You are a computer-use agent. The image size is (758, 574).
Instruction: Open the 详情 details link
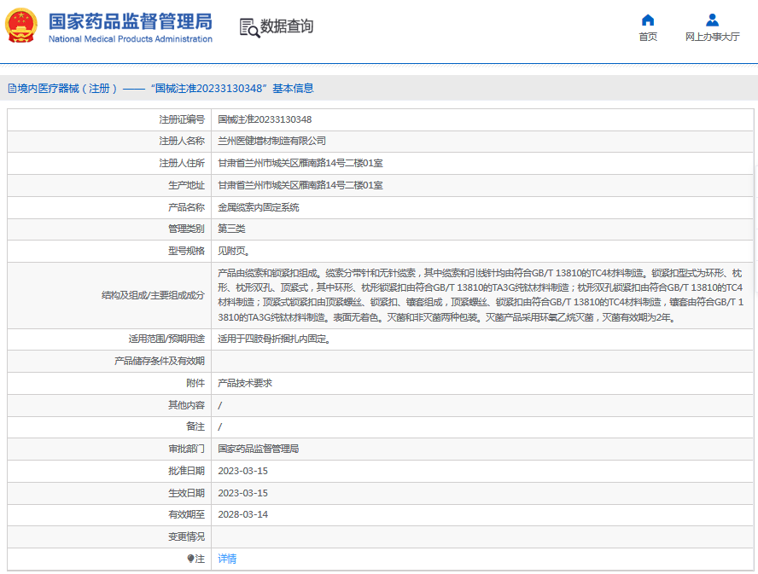click(226, 559)
